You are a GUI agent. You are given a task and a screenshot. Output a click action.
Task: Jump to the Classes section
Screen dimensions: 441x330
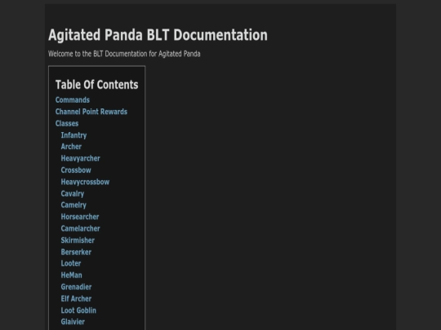67,124
